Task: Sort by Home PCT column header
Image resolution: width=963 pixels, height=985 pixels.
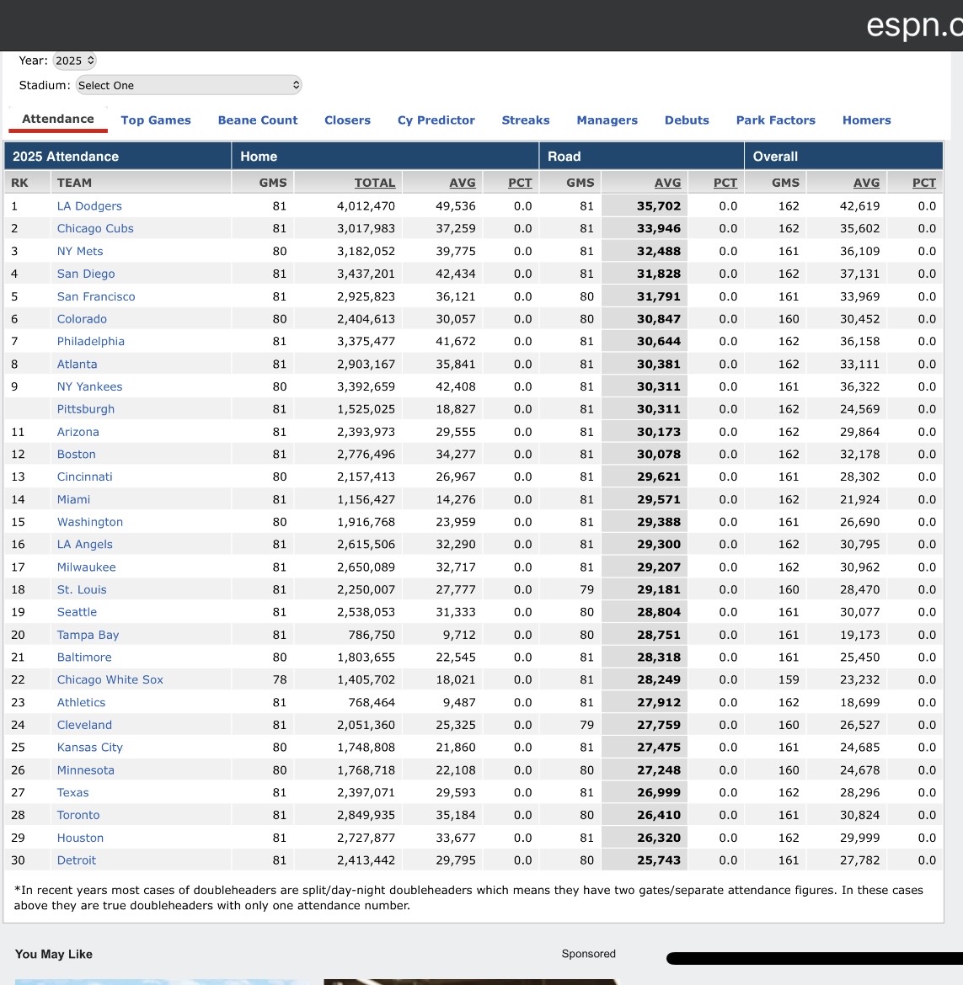Action: point(520,183)
